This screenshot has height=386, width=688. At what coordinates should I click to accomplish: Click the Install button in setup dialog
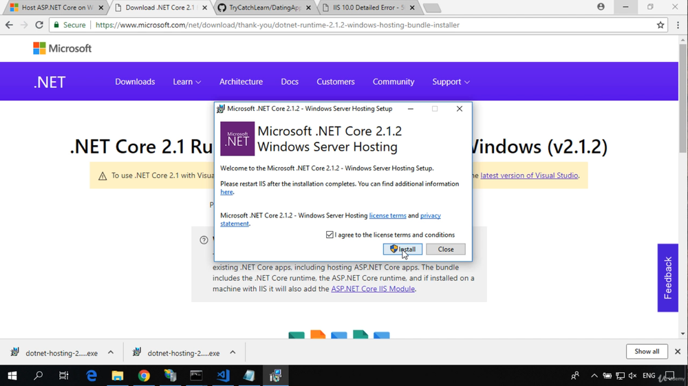coord(402,249)
